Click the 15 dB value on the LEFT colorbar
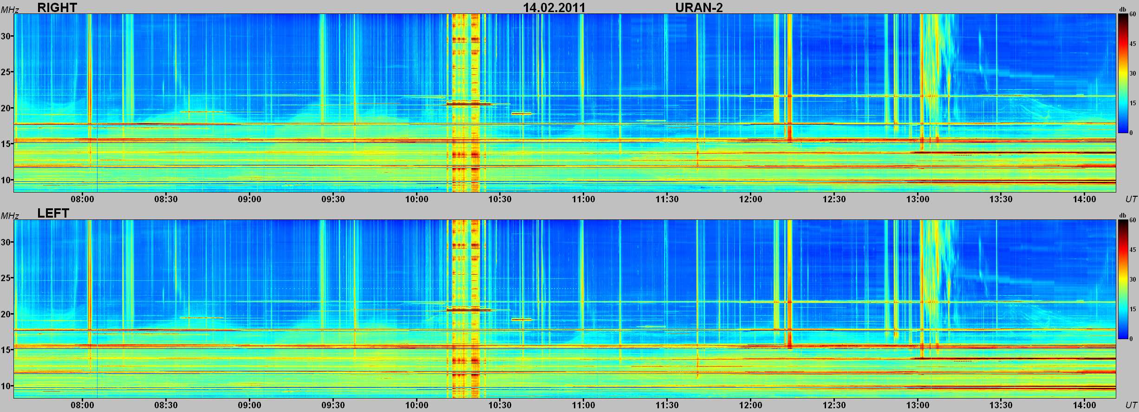 pyautogui.click(x=1132, y=309)
